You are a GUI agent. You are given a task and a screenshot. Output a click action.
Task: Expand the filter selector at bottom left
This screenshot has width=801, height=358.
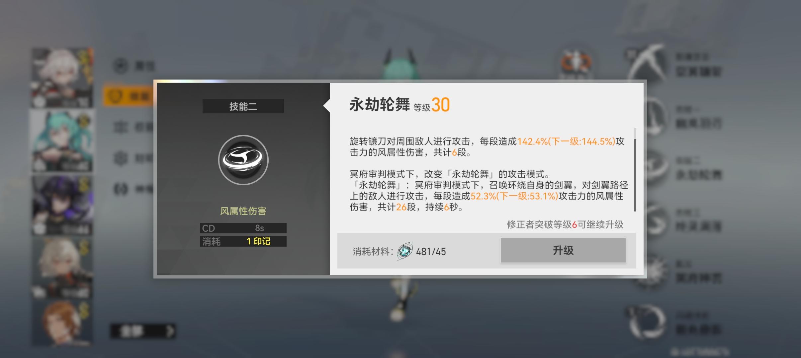point(143,331)
